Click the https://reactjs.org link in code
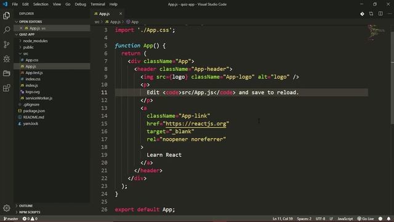The width and height of the screenshot is (394, 222). tap(196, 123)
